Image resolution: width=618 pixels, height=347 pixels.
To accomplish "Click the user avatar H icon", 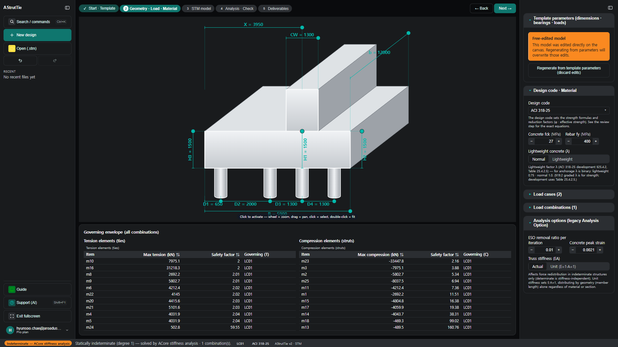I will pos(10,330).
